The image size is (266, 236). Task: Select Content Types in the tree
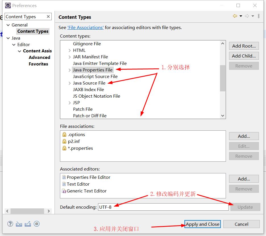point(33,31)
